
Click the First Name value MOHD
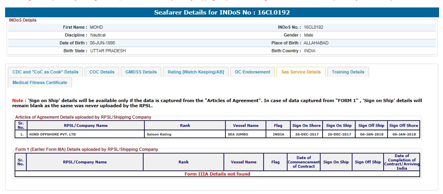(x=96, y=27)
